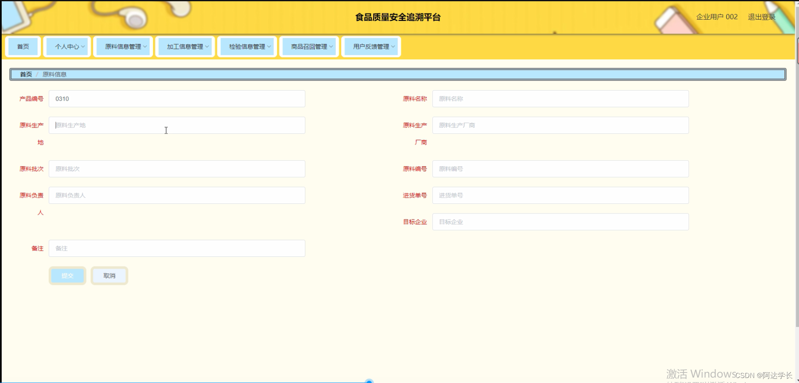Click the 首页 breadcrumb link

click(x=26, y=74)
